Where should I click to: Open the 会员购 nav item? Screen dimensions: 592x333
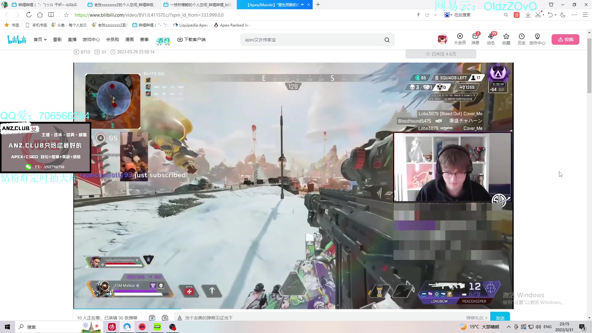(112, 39)
